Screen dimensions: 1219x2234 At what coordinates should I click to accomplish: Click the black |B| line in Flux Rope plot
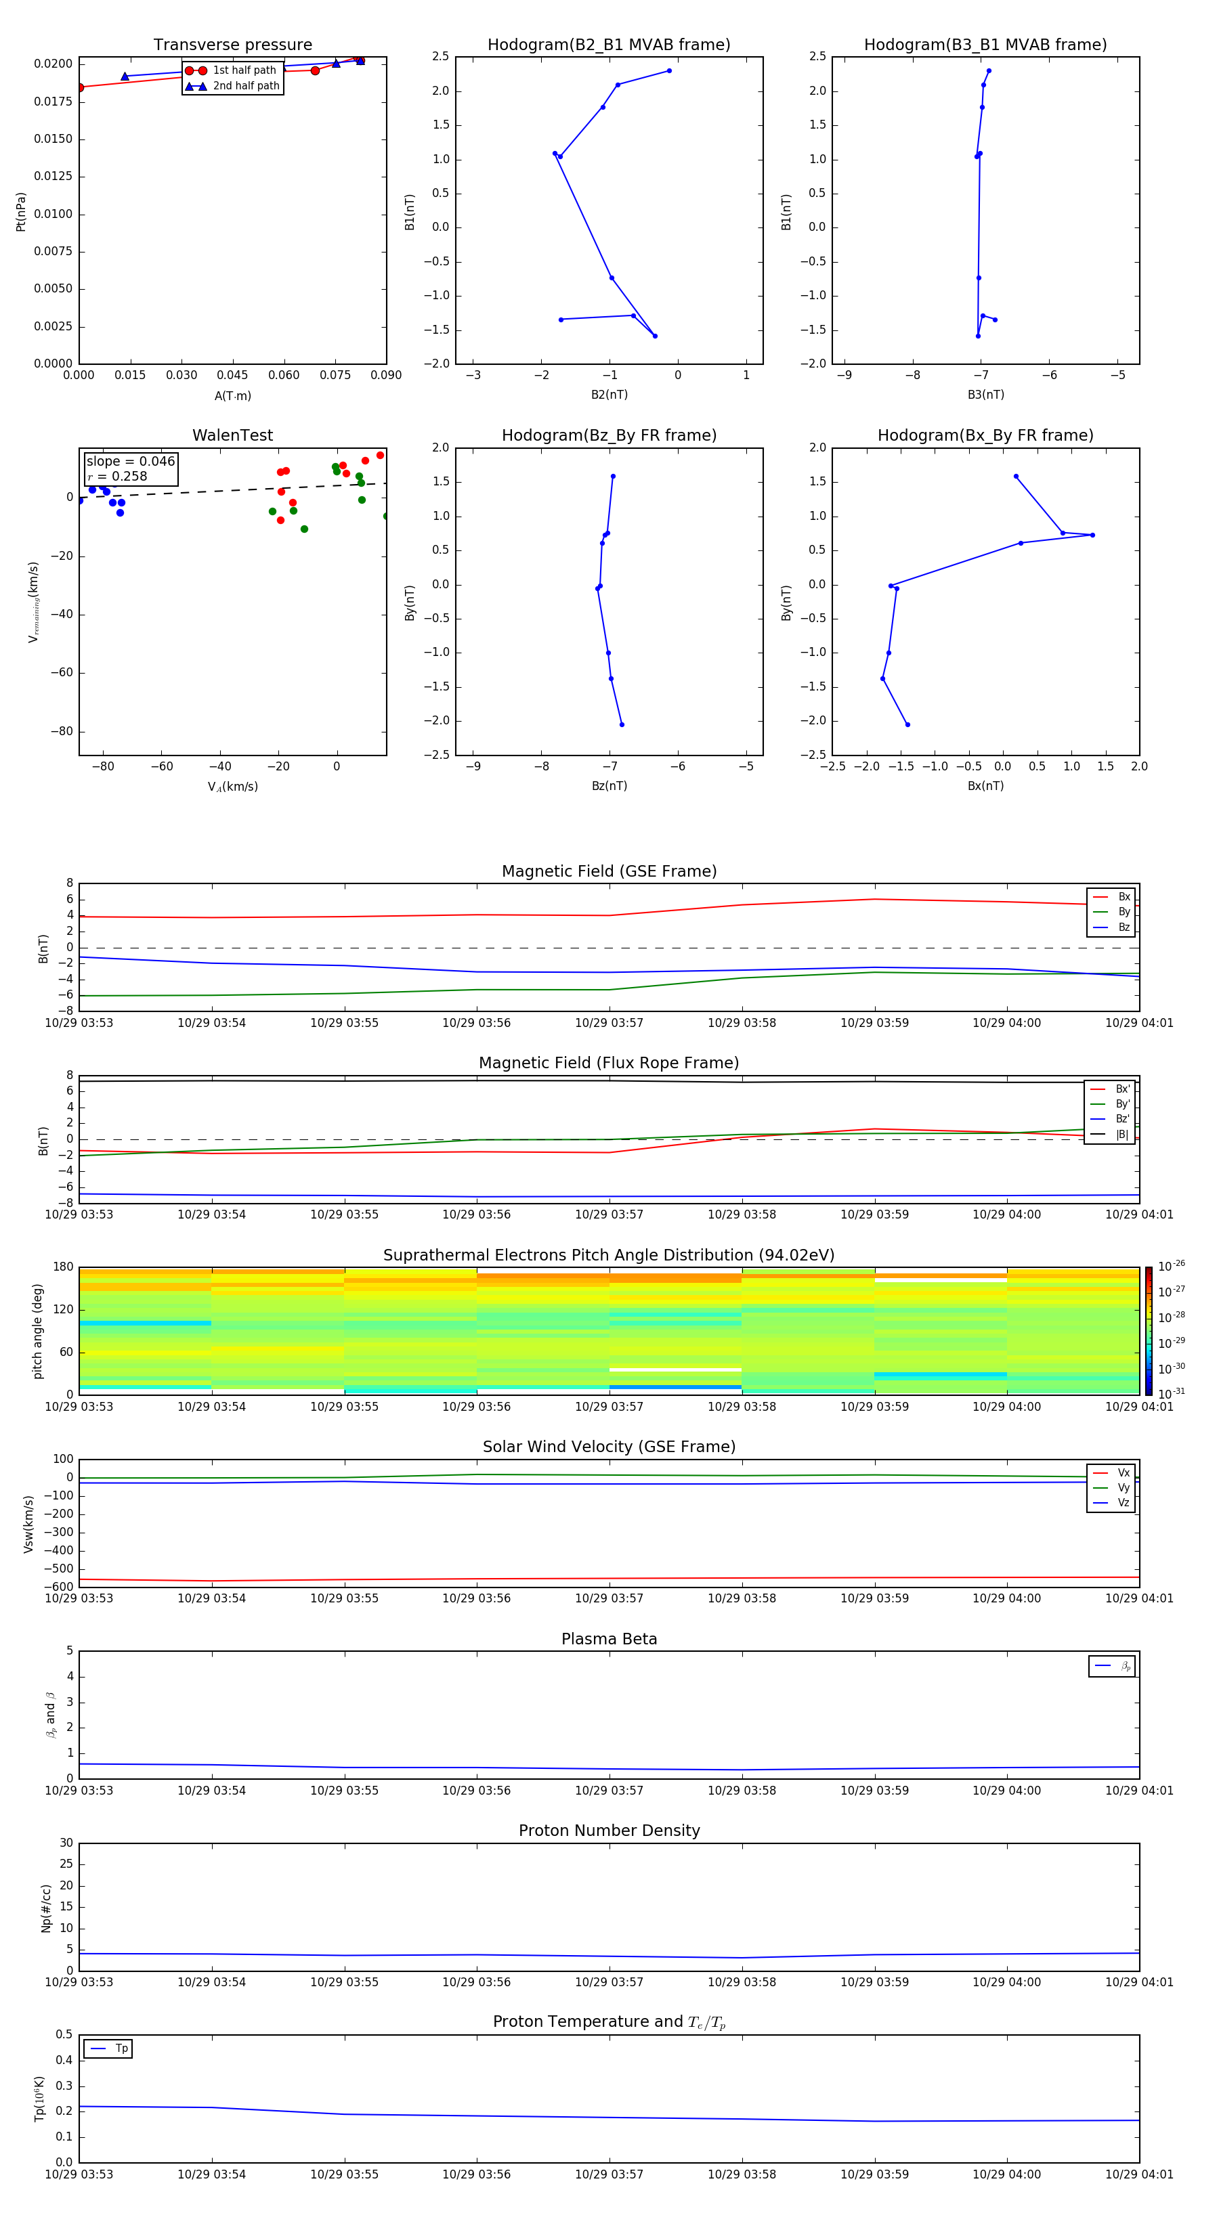[609, 1080]
